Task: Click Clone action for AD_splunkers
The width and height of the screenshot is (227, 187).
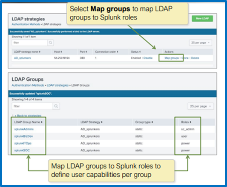Action: (x=185, y=58)
